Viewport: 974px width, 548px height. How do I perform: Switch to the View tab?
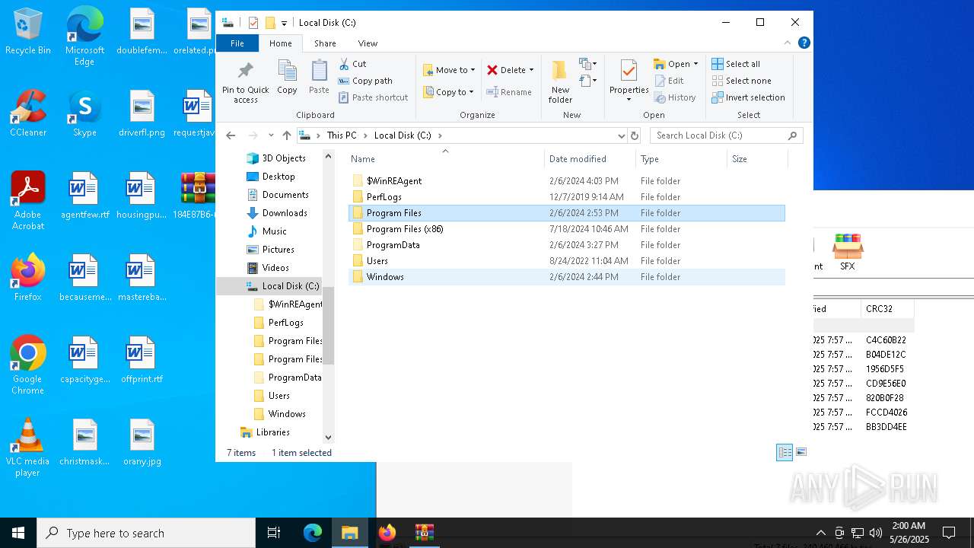point(368,43)
